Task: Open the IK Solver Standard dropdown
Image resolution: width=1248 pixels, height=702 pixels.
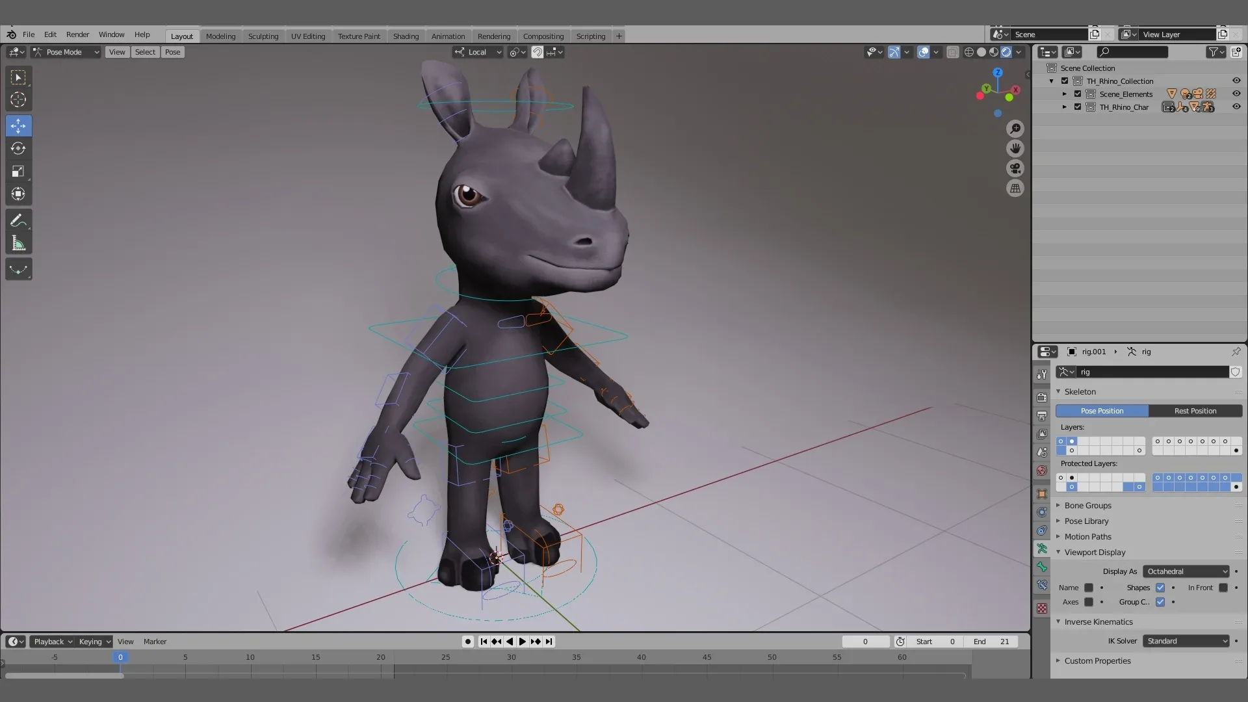Action: [1186, 641]
